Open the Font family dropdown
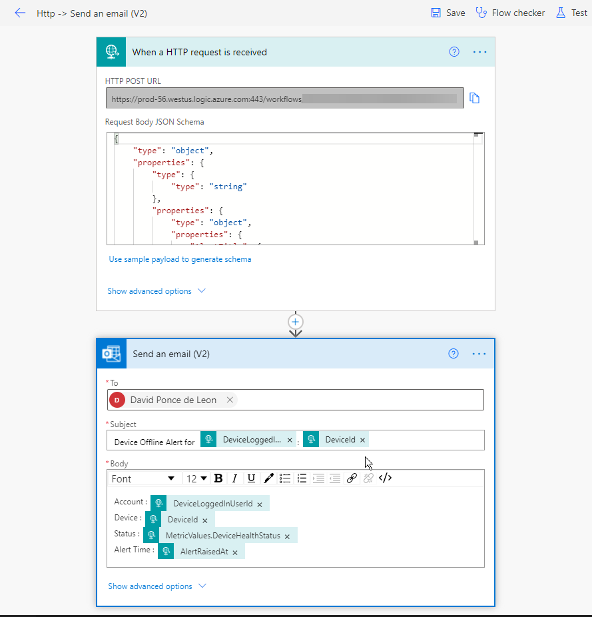 pos(143,478)
